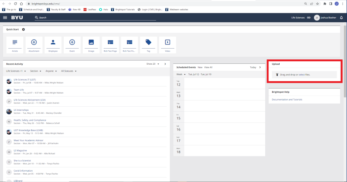Open the Section type filter dropdown
The width and height of the screenshot is (347, 182).
[x=36, y=71]
